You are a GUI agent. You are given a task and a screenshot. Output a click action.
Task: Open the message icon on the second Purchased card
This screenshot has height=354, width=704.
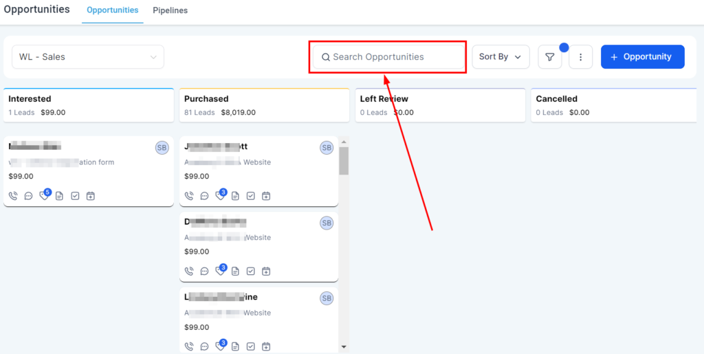click(205, 272)
